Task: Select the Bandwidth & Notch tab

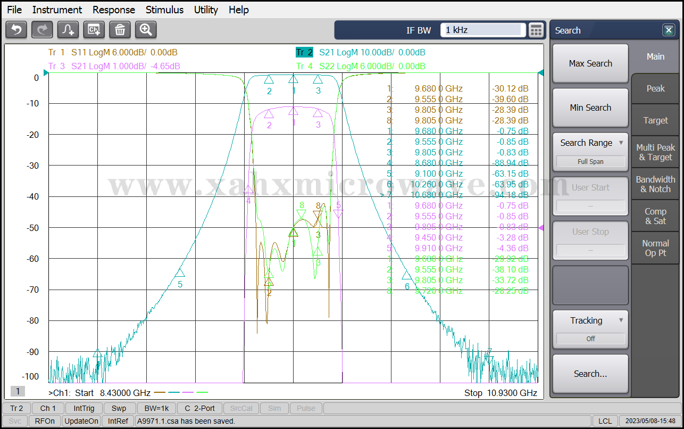Action: tap(655, 184)
